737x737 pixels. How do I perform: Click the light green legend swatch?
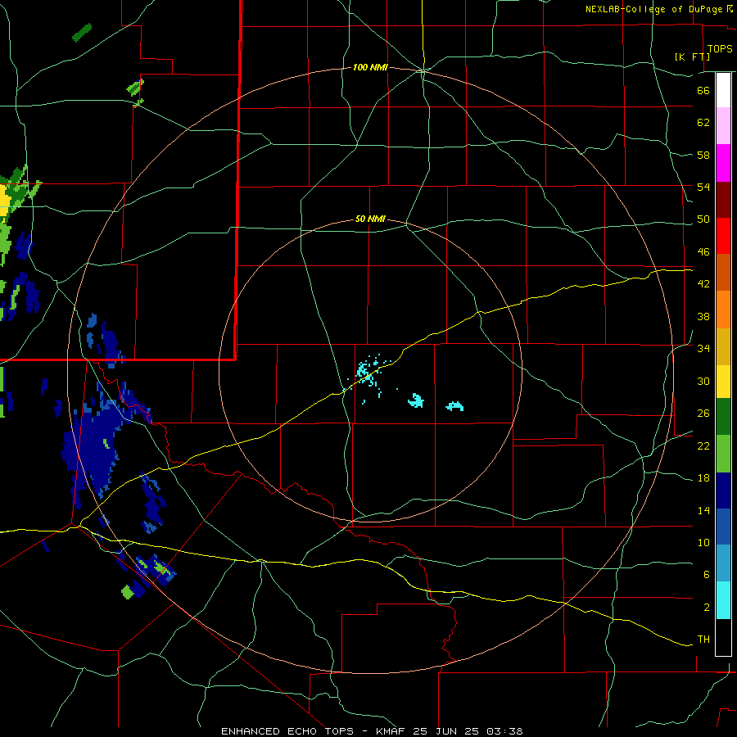[x=723, y=454]
